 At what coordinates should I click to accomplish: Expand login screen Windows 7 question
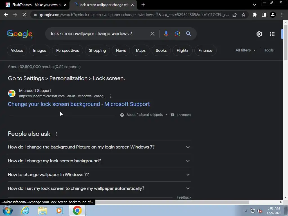pyautogui.click(x=99, y=147)
